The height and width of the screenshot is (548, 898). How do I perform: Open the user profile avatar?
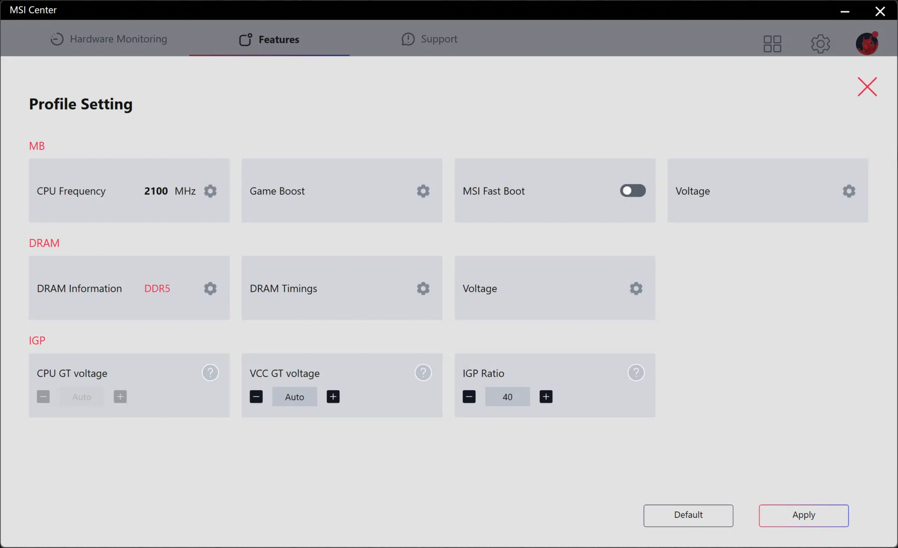point(867,43)
